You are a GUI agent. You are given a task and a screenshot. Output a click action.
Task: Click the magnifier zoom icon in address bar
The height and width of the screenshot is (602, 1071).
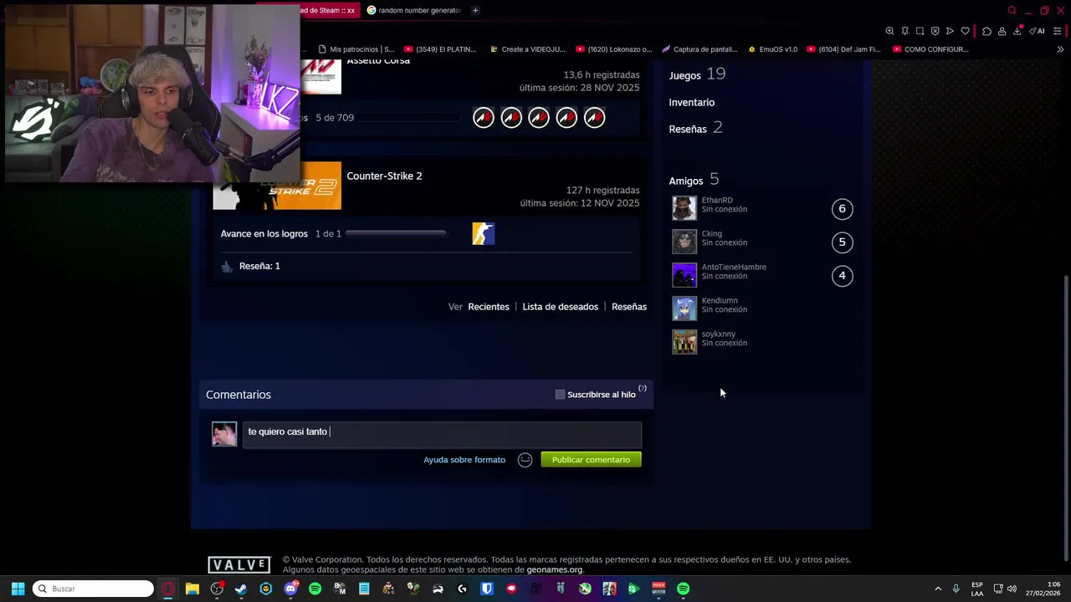click(x=889, y=31)
